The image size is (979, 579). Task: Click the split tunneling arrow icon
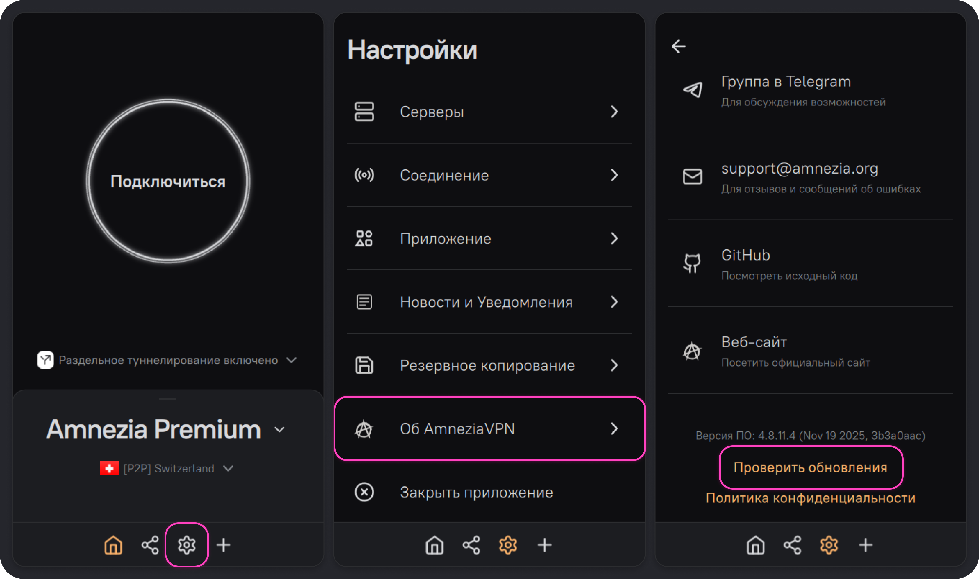click(45, 360)
